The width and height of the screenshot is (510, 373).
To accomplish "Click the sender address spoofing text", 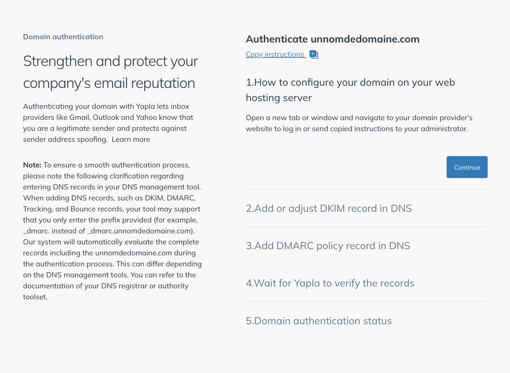I will [x=65, y=140].
